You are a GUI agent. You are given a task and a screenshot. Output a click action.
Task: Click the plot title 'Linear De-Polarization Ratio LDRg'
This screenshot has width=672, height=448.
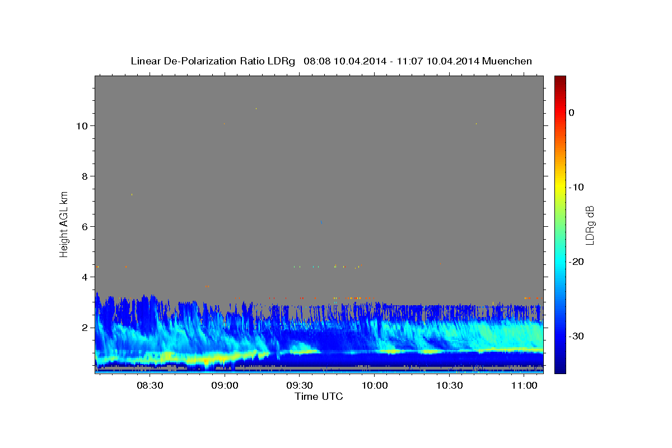point(213,61)
